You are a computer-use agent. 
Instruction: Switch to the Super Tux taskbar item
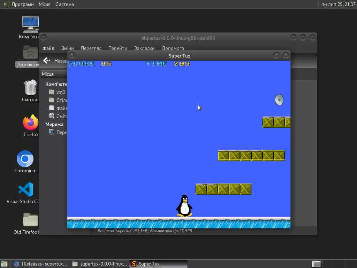(159, 264)
